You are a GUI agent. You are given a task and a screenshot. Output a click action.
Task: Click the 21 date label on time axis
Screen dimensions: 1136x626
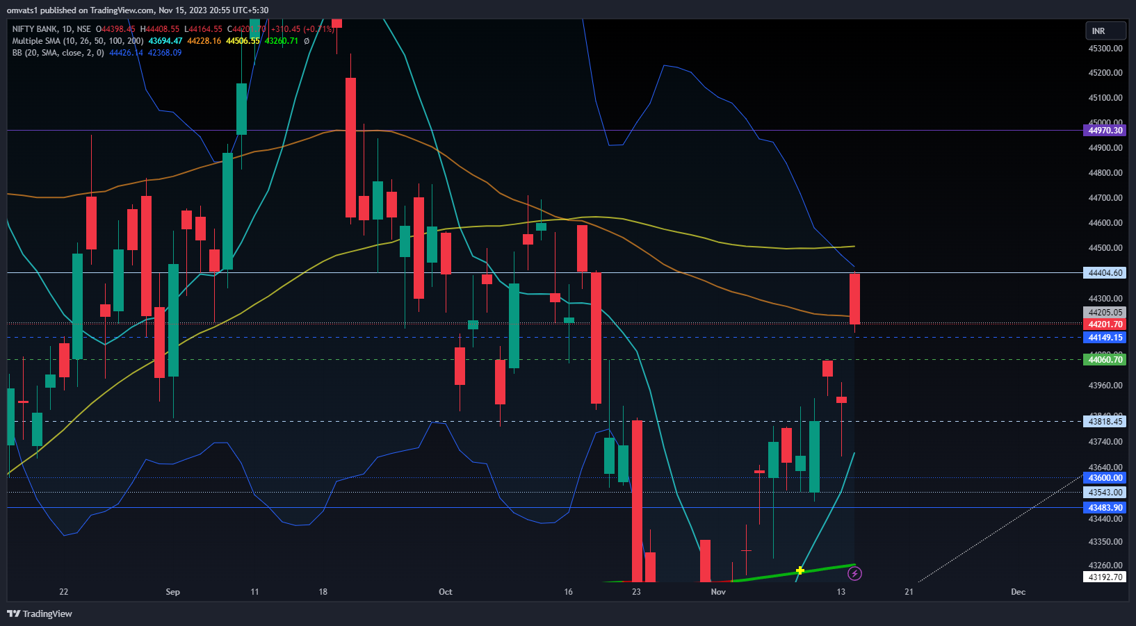(909, 592)
